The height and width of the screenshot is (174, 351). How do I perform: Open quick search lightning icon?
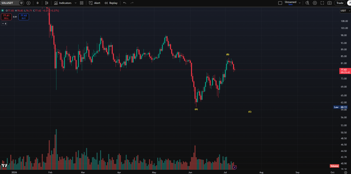click(307, 3)
